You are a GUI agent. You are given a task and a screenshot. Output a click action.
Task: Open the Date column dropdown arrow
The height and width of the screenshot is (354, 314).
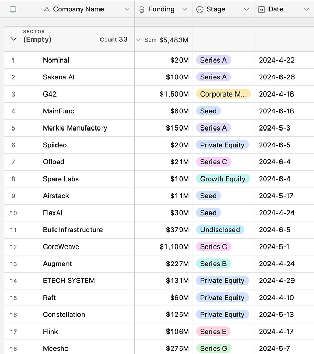[306, 9]
